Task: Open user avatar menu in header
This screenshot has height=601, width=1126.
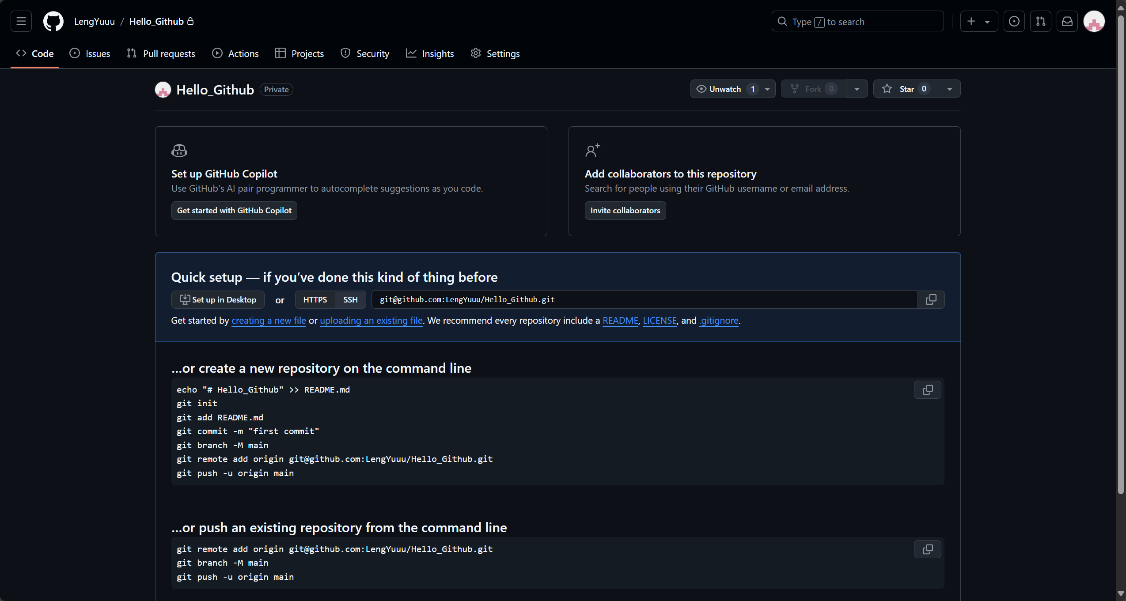Action: [x=1094, y=21]
